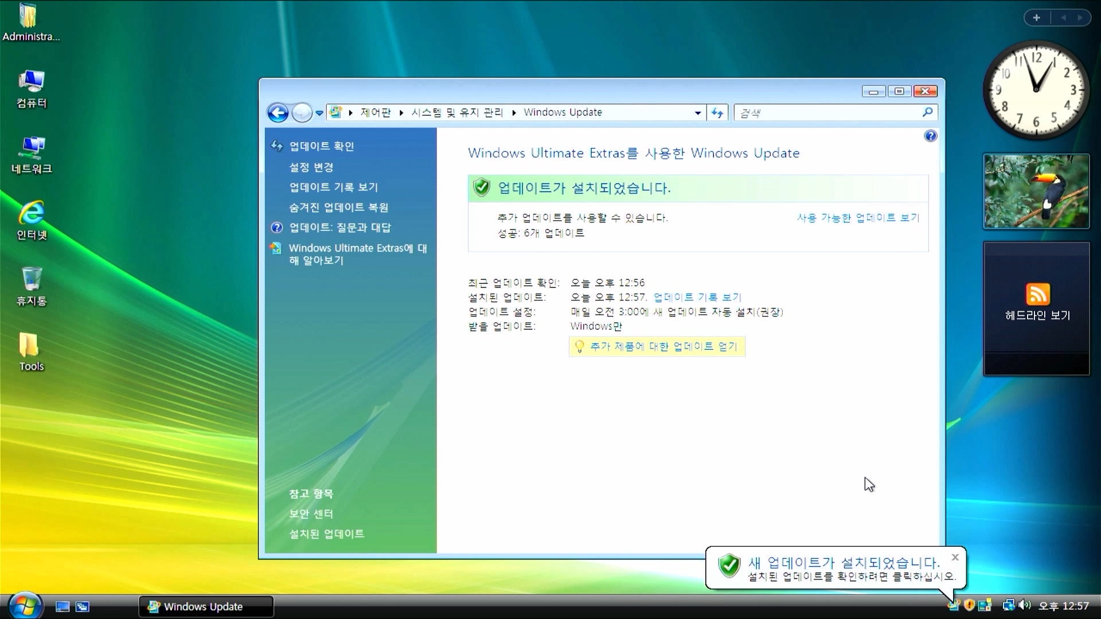The width and height of the screenshot is (1101, 619).
Task: Close the update installed notification balloon
Action: 955,557
